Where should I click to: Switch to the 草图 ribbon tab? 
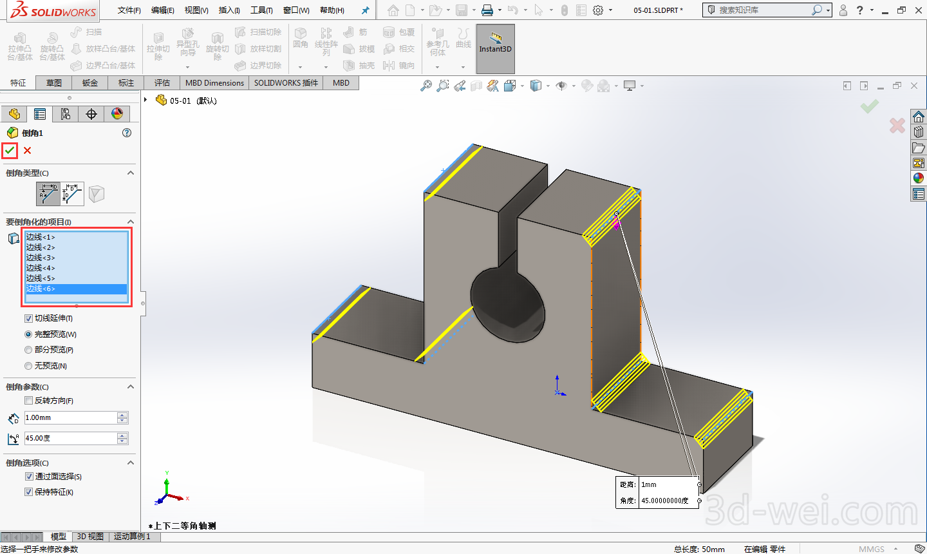tap(54, 83)
